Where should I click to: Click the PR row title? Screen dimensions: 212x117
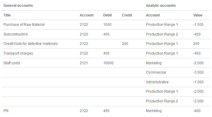click(6, 111)
